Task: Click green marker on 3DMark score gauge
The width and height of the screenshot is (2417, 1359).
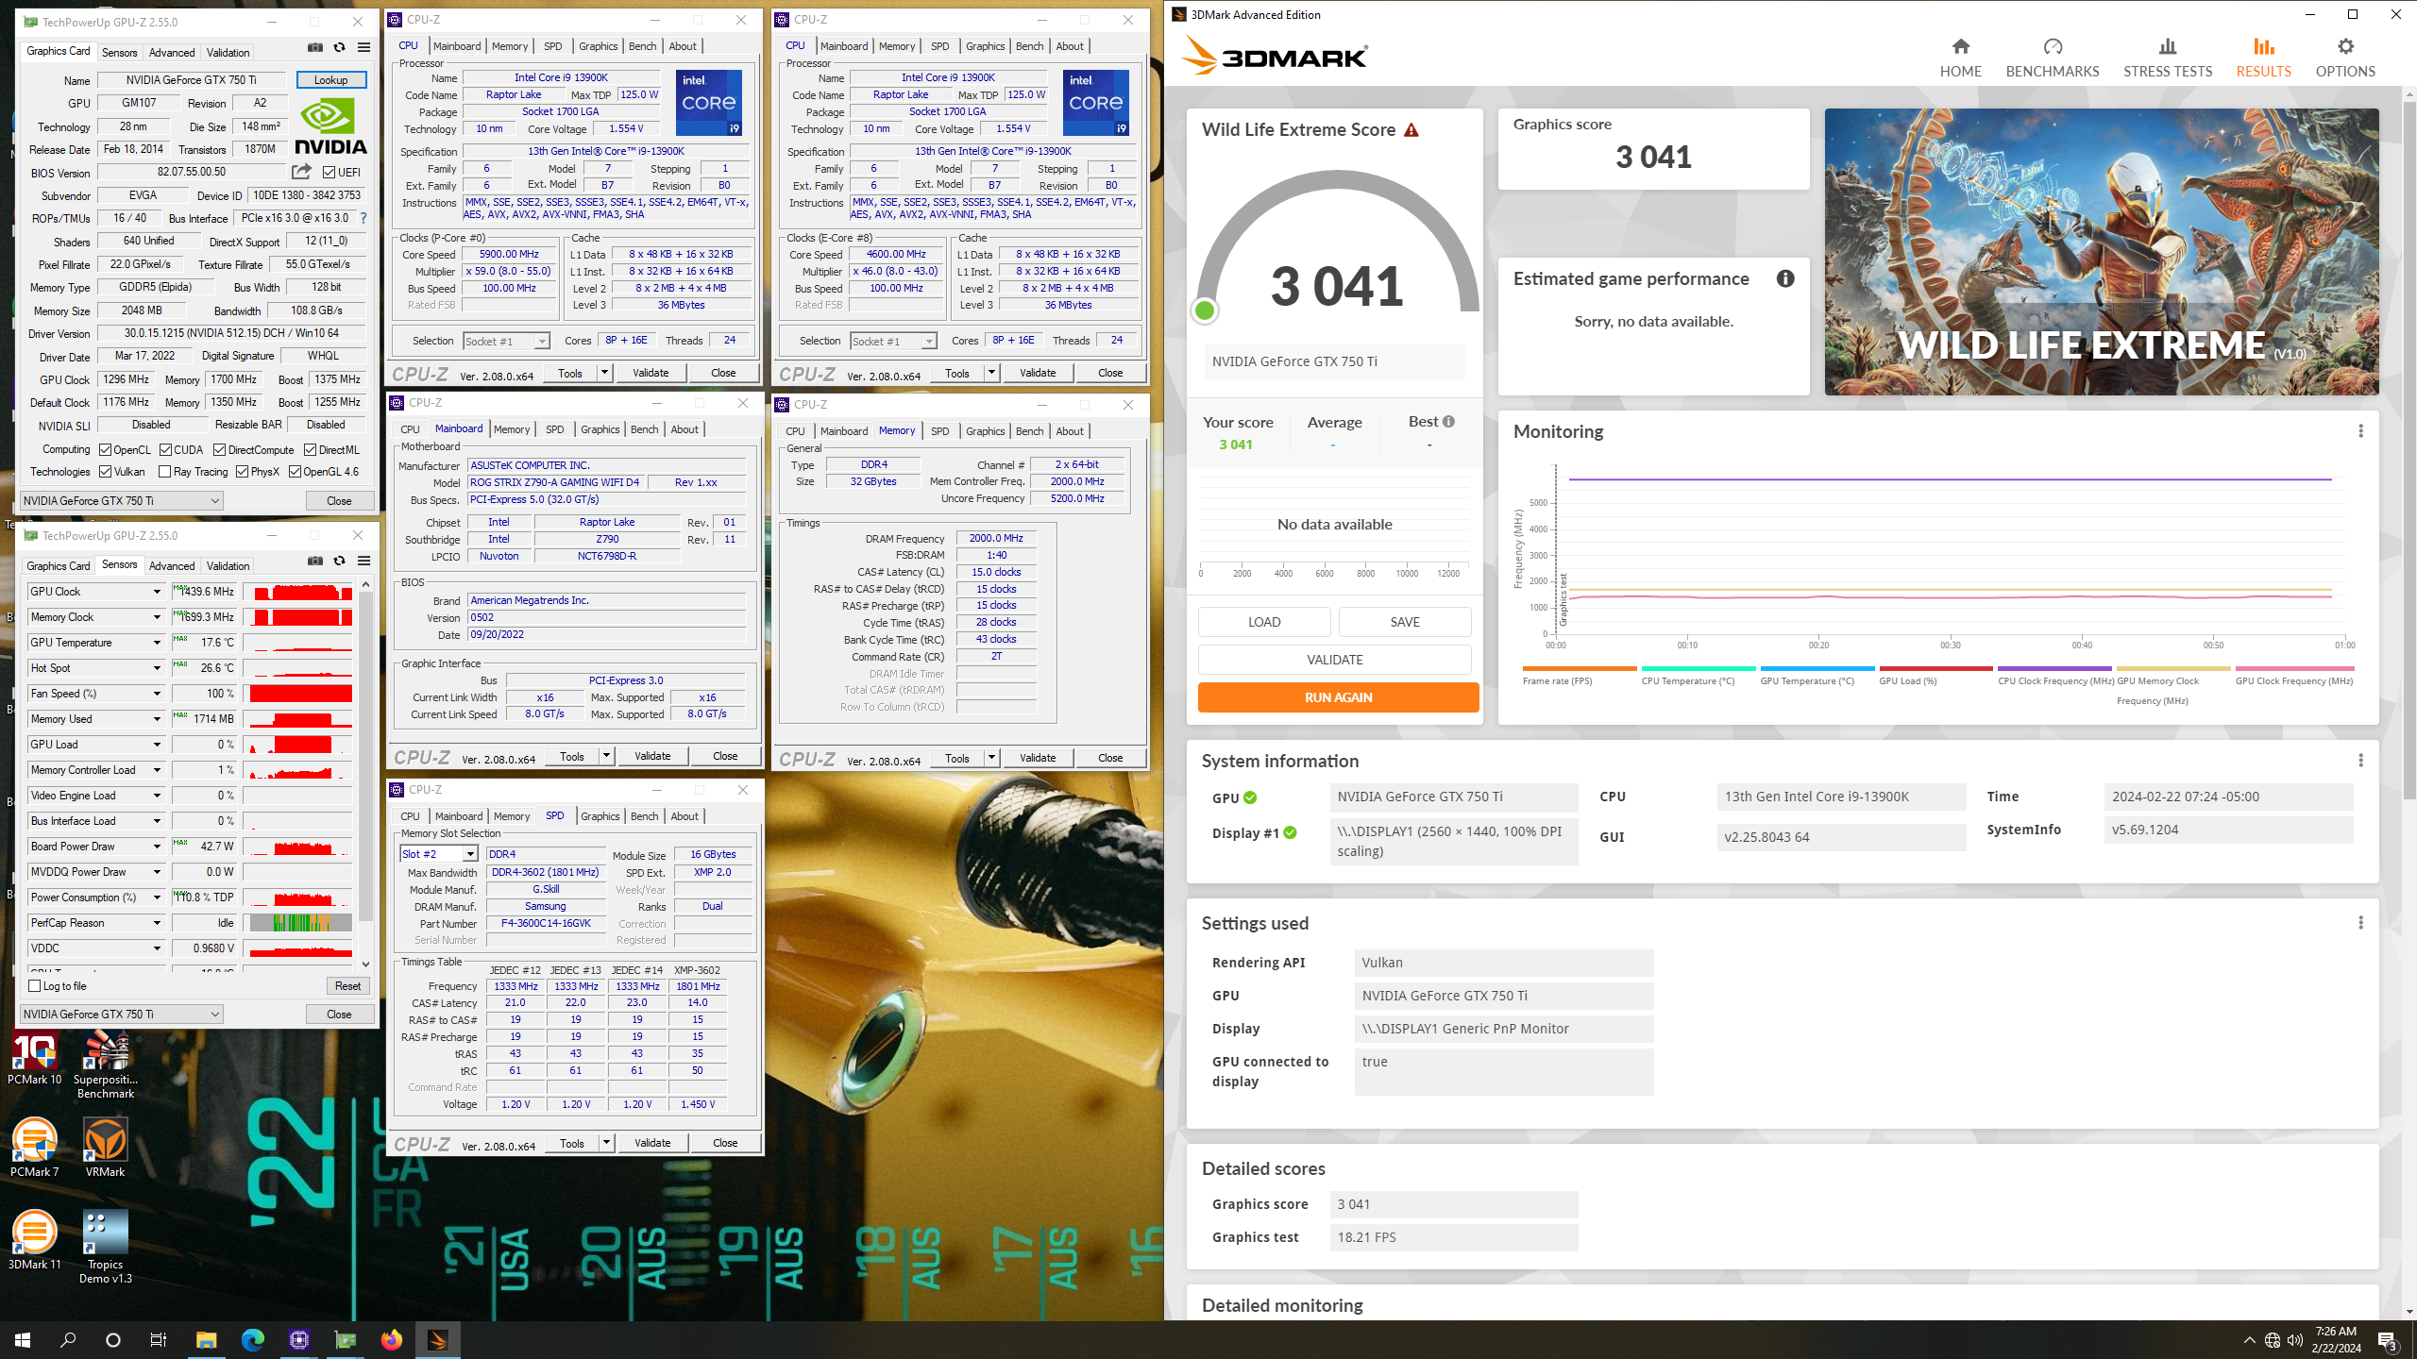Action: click(1204, 310)
